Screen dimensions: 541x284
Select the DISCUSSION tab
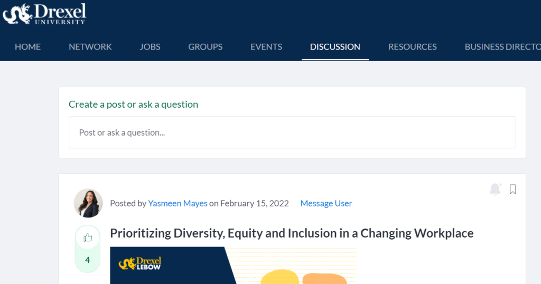pos(335,46)
